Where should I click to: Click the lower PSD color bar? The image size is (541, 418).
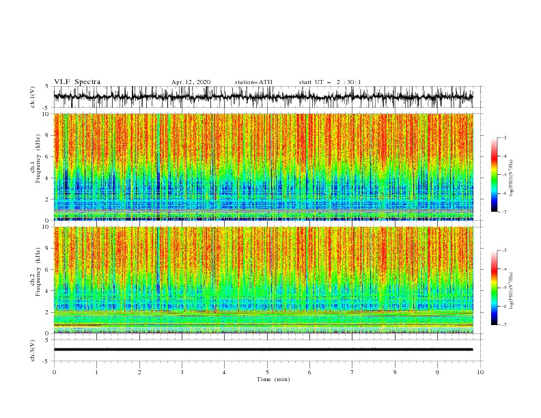[495, 288]
